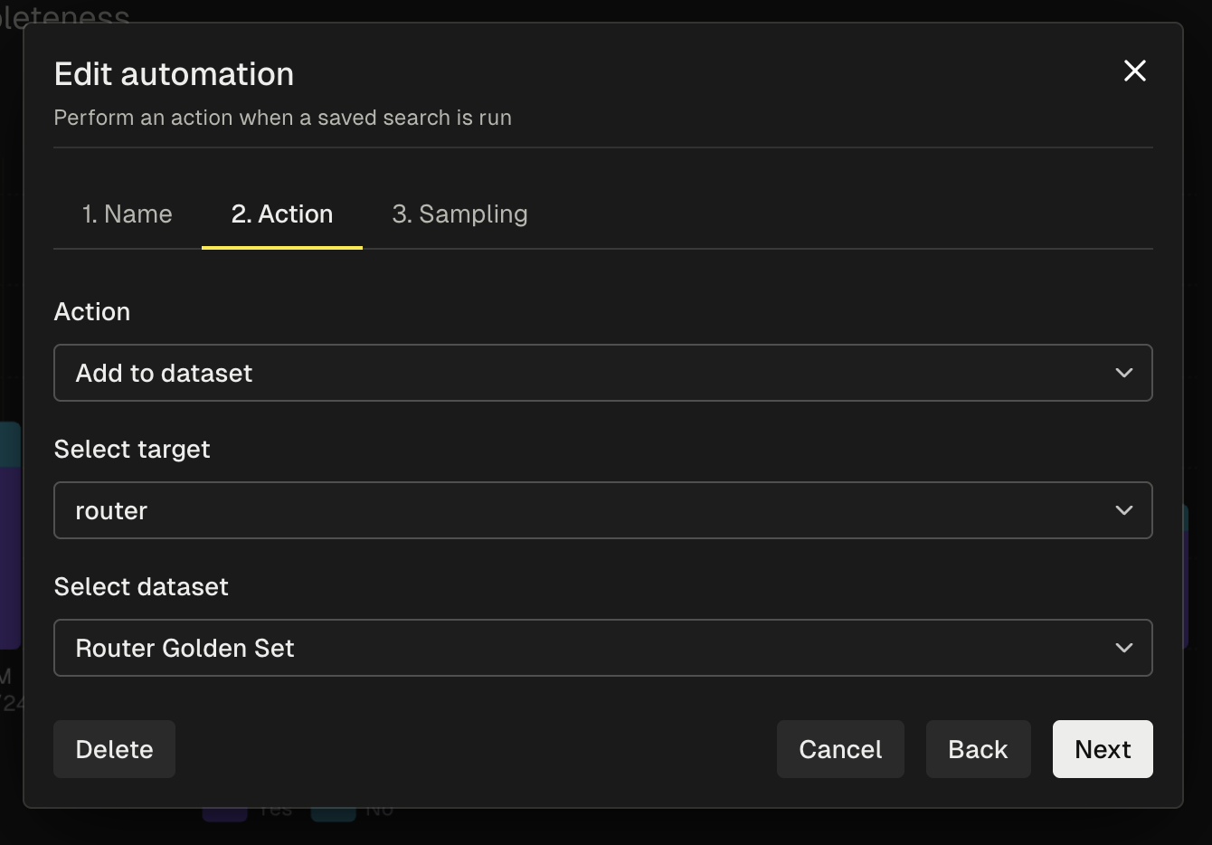Click the Action field label above the dropdown
1212x845 pixels.
point(92,312)
